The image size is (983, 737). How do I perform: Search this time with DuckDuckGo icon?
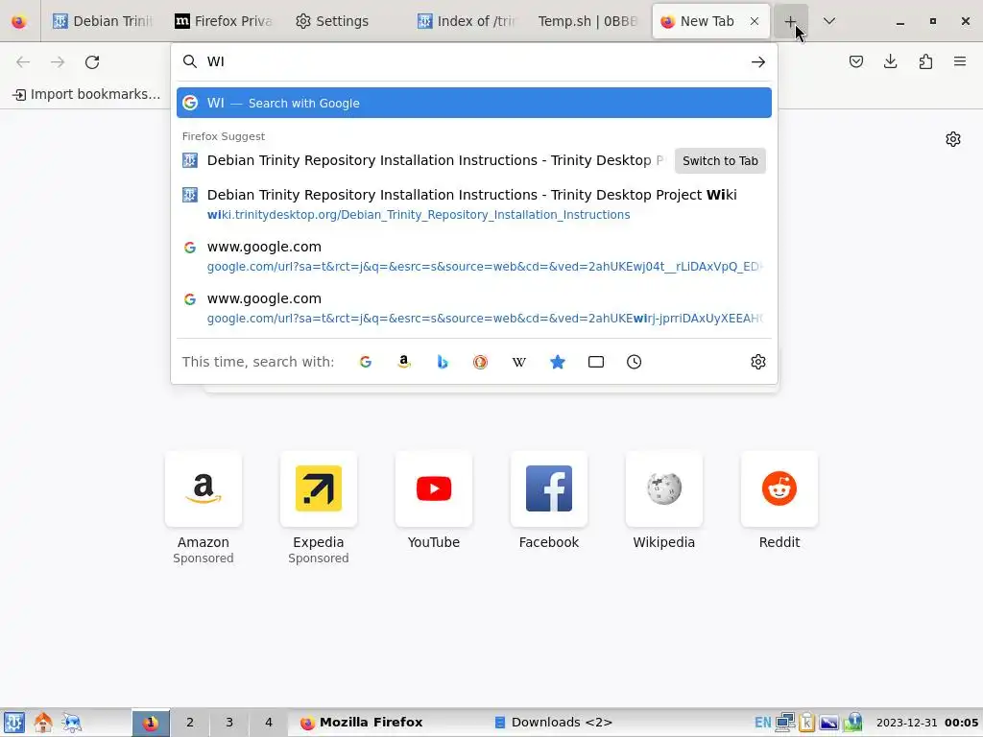tap(481, 362)
